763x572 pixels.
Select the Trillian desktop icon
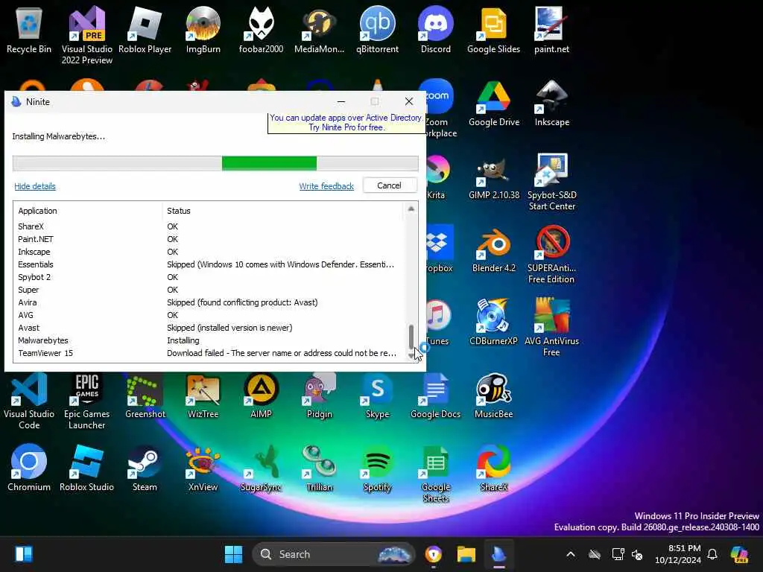pos(319,468)
